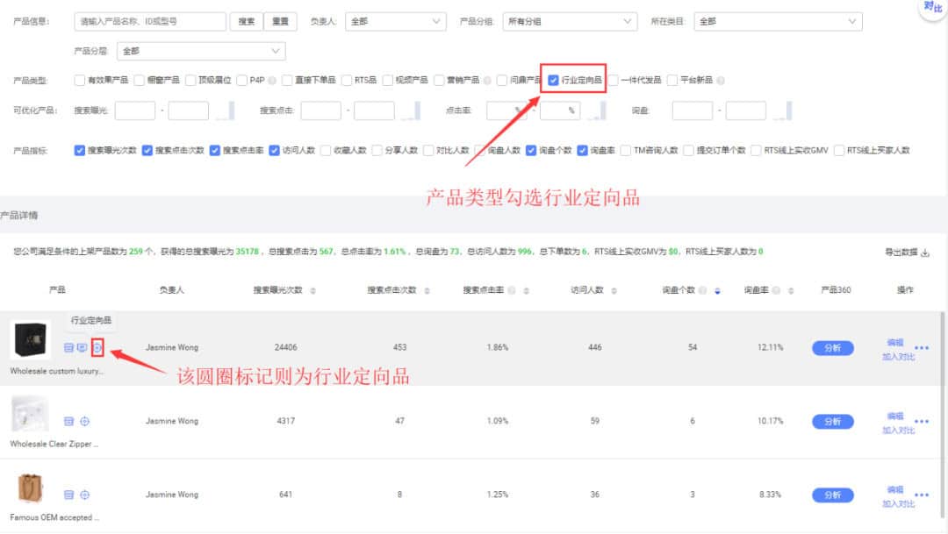Open the 产品分组 所有分组 dropdown

pyautogui.click(x=570, y=21)
